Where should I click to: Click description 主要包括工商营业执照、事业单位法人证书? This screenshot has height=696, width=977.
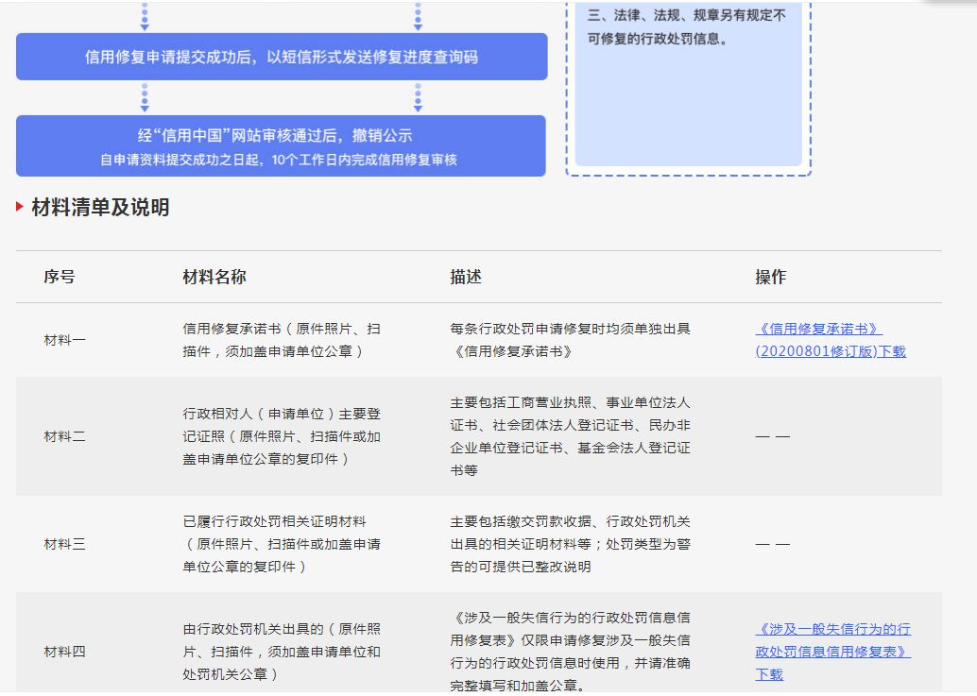point(570,436)
